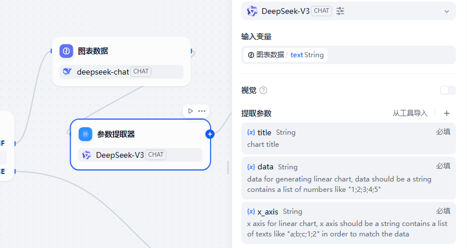The image size is (467, 248).
Task: Open the x_axis parameter card
Action: click(x=348, y=223)
